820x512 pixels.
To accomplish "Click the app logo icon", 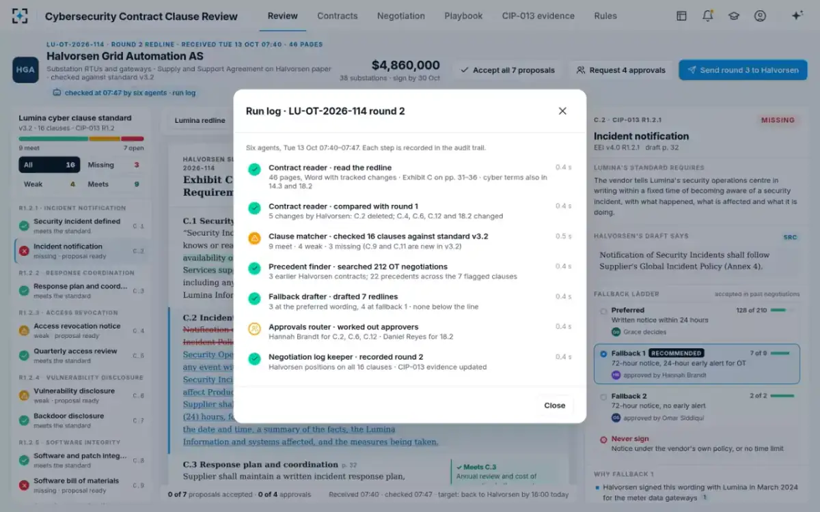I will click(20, 16).
